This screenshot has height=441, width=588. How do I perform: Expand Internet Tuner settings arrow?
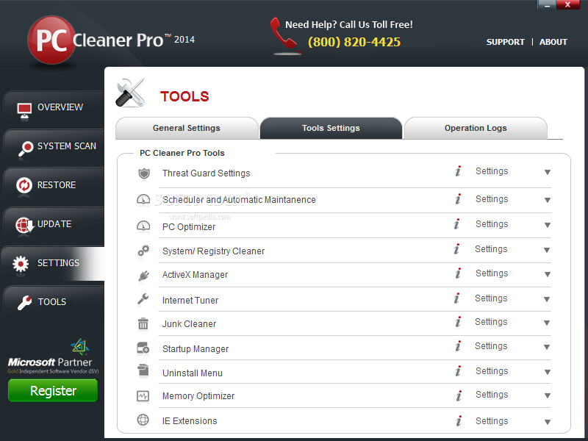tap(547, 299)
